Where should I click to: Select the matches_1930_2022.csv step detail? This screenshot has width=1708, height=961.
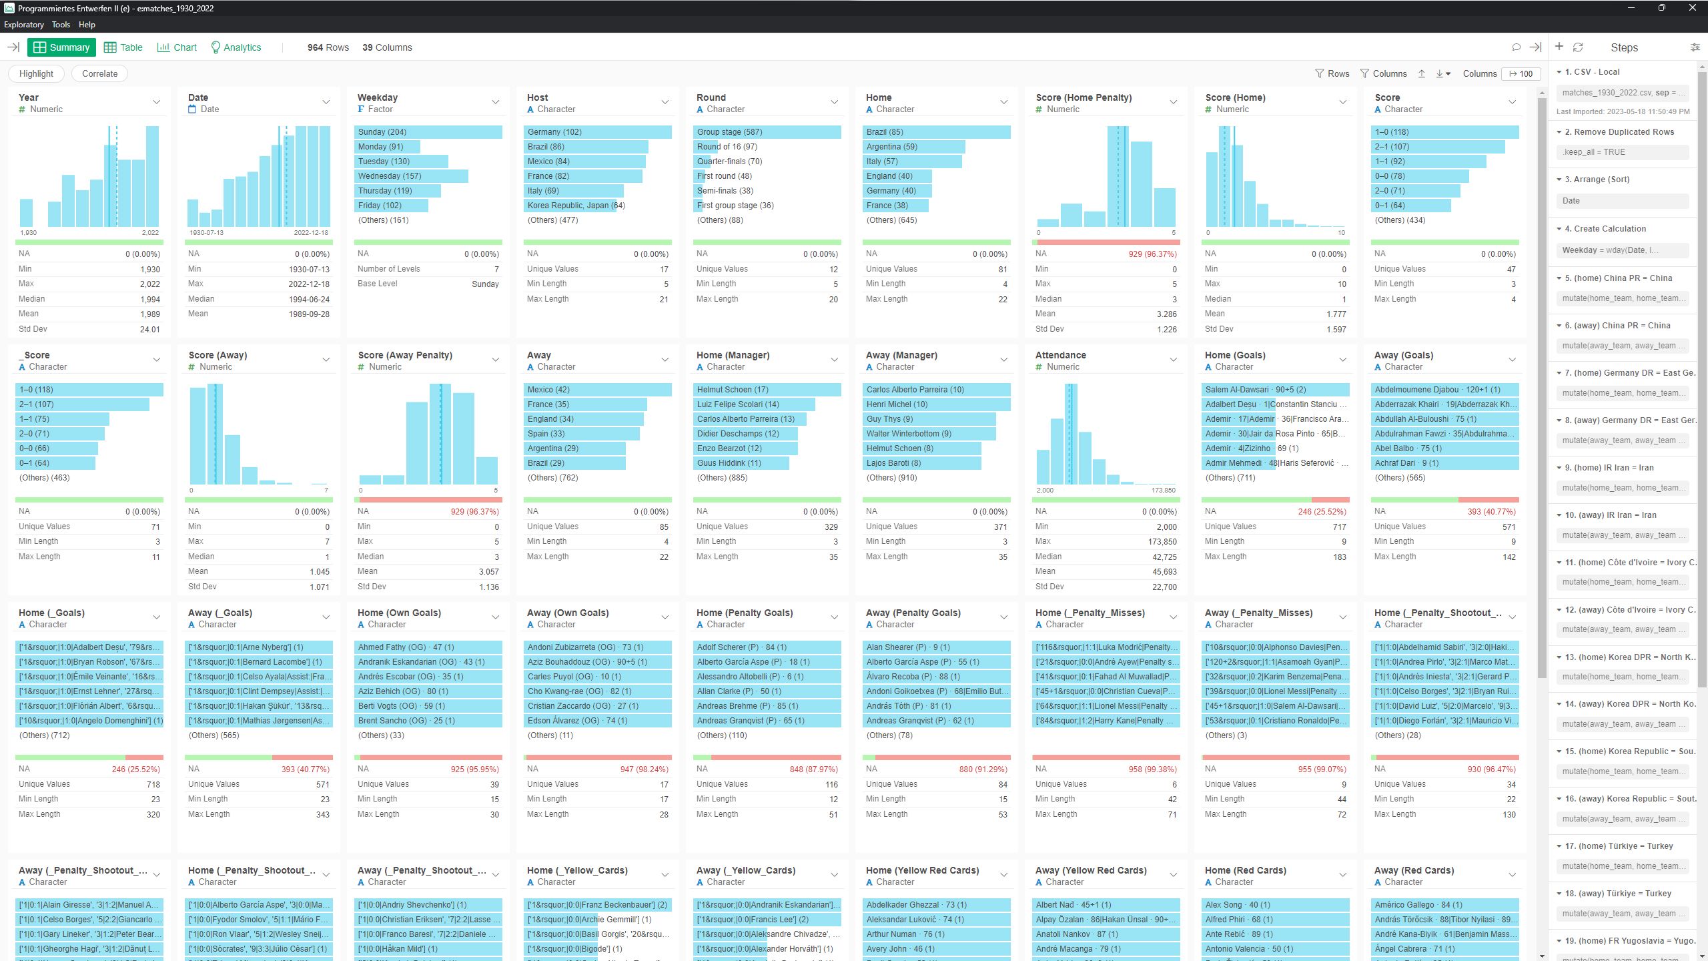1623,92
